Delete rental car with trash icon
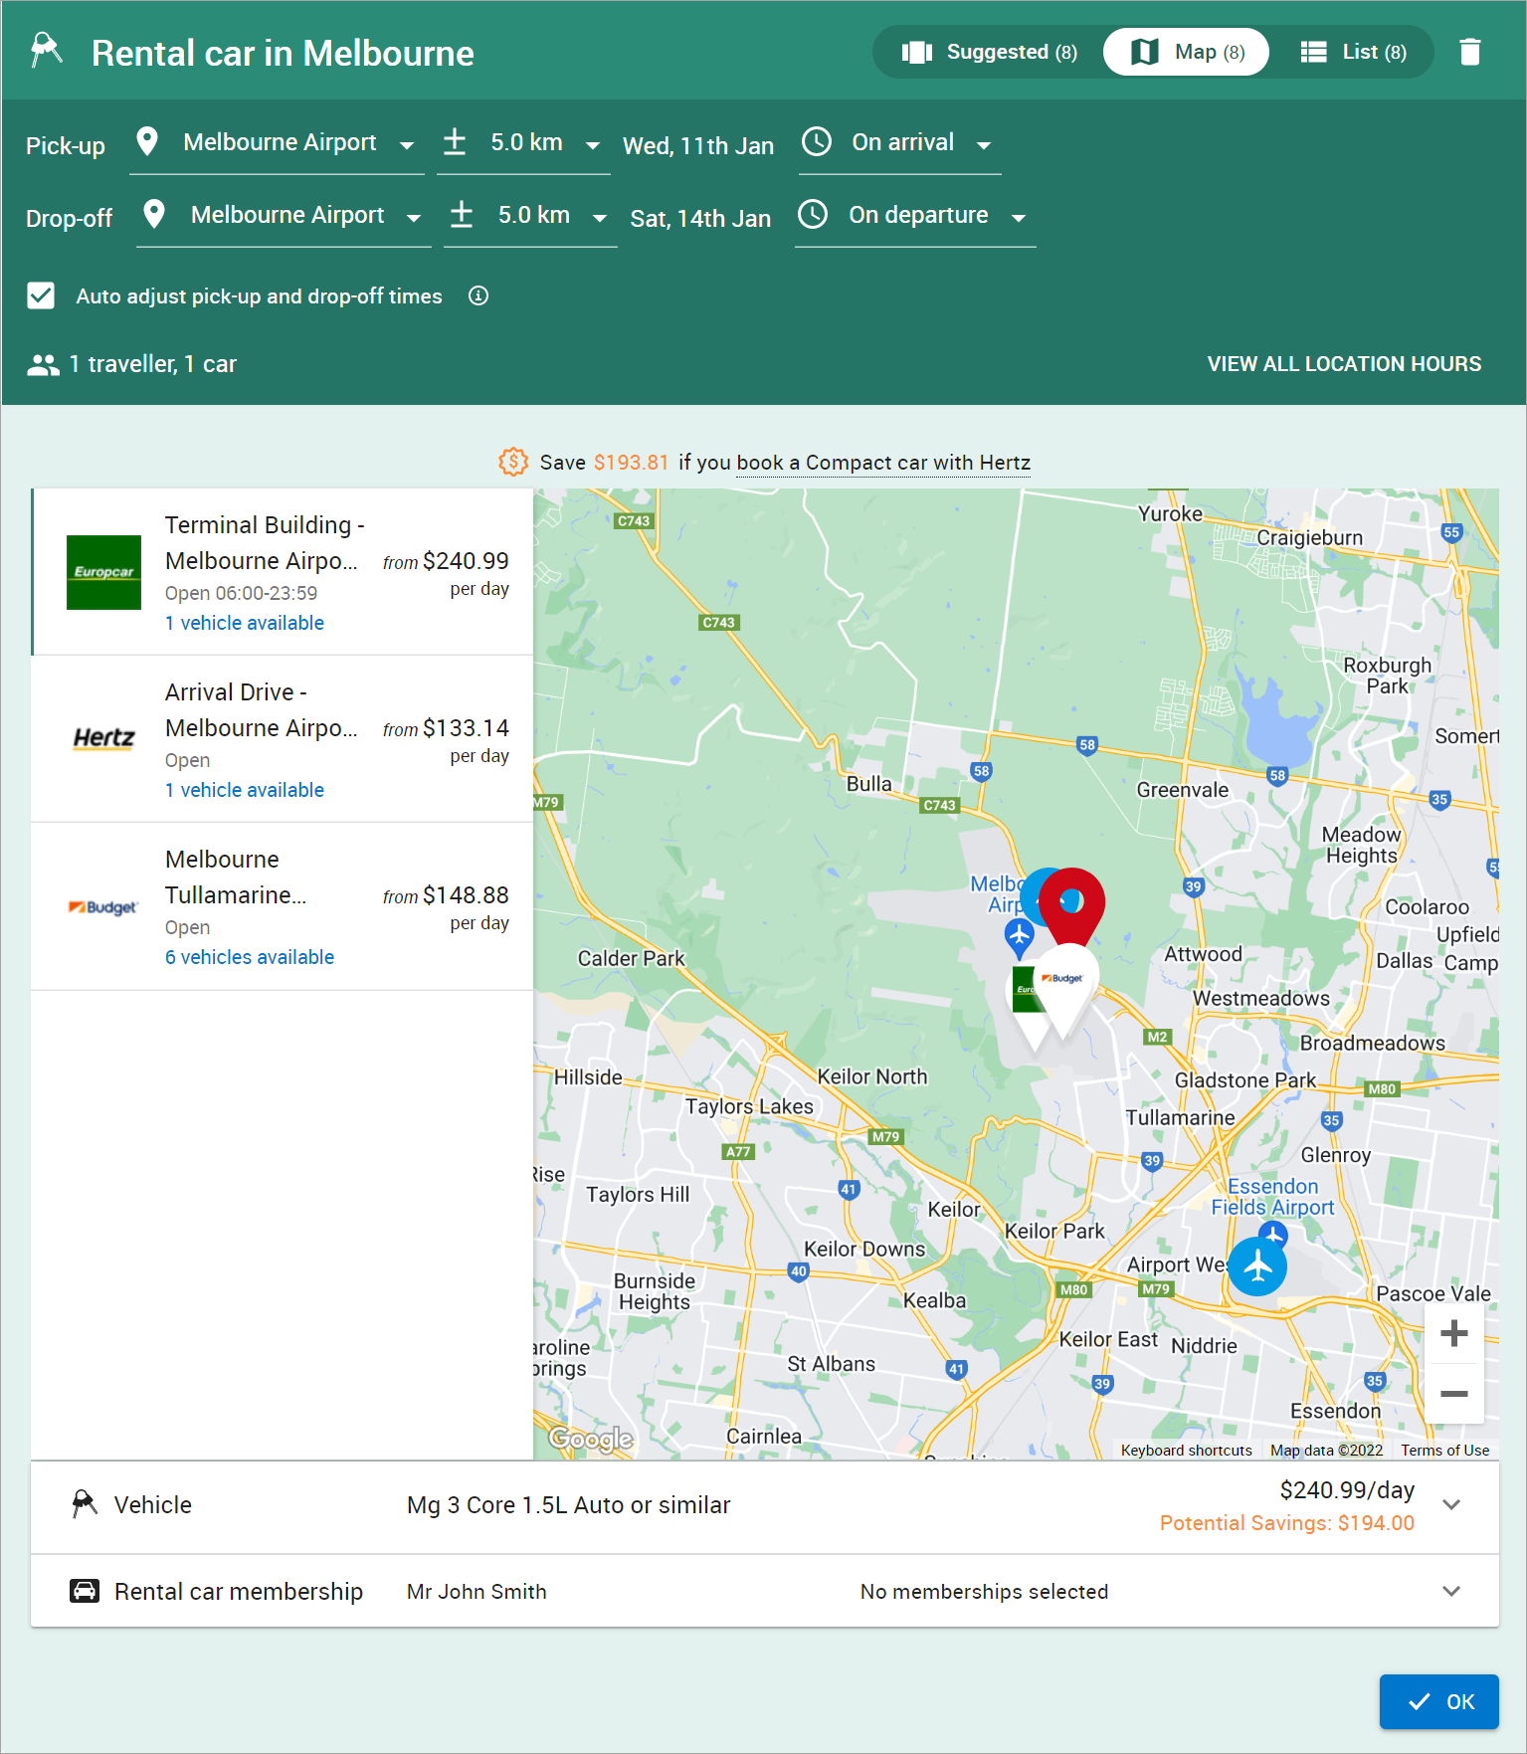This screenshot has width=1527, height=1754. [x=1469, y=52]
